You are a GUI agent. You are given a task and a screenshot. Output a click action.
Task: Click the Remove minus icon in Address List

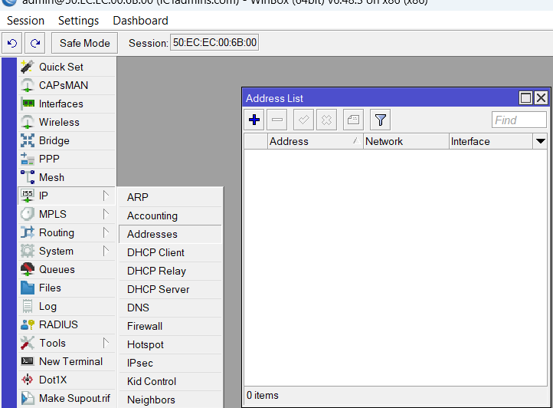click(x=277, y=120)
